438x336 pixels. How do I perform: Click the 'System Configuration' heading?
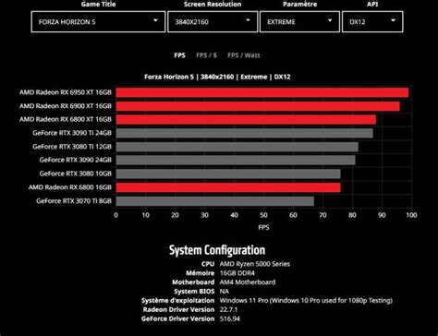[217, 250]
